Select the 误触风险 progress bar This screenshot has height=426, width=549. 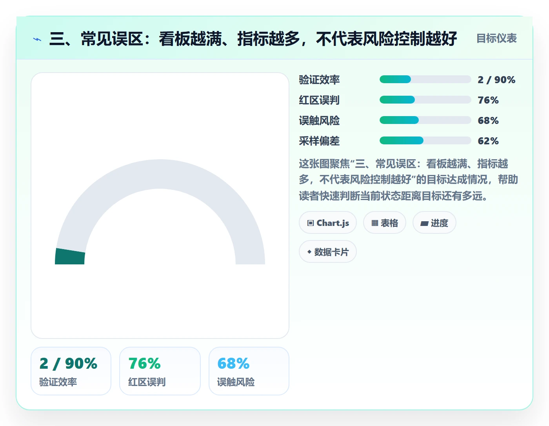coord(425,120)
